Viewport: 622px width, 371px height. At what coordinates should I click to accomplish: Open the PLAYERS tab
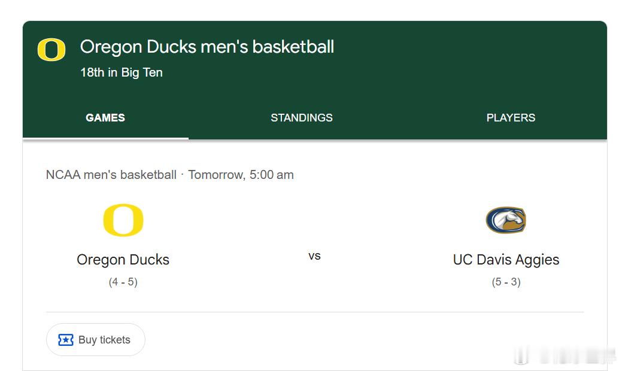(x=511, y=118)
